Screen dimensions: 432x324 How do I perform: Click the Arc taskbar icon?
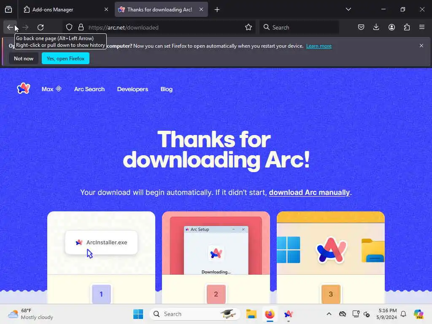pos(288,314)
